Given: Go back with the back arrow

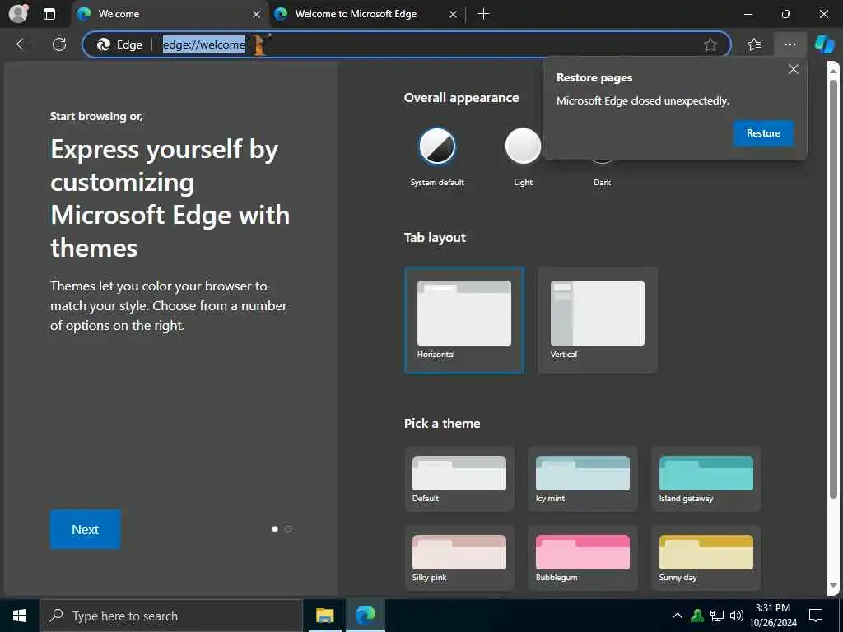Looking at the screenshot, I should (x=22, y=44).
